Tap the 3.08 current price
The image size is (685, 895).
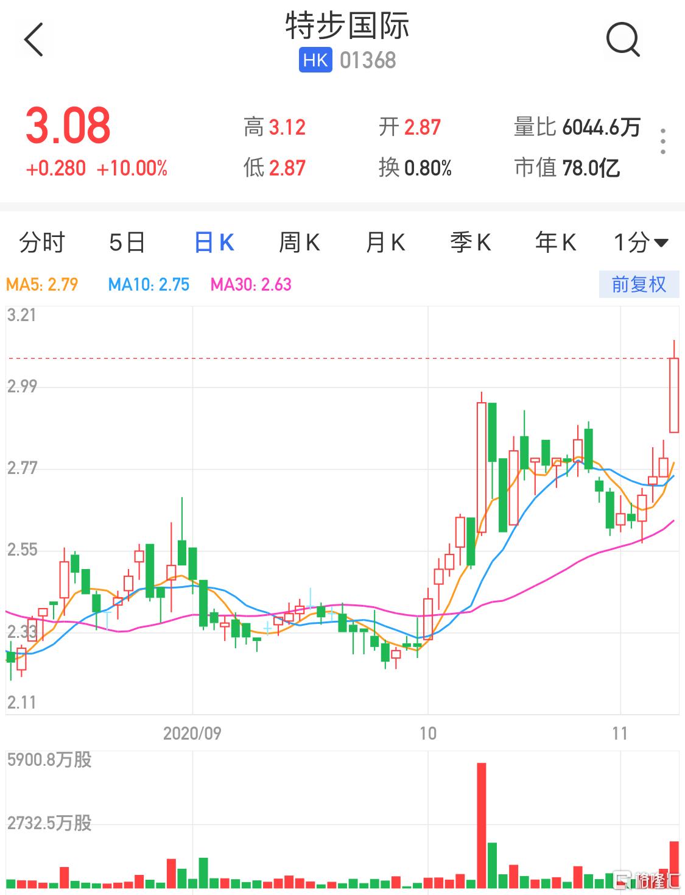[68, 126]
